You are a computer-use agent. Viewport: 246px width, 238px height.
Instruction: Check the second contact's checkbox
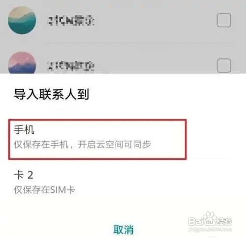tap(224, 65)
